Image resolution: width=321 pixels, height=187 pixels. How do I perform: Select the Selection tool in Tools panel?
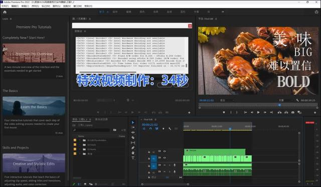pos(133,122)
